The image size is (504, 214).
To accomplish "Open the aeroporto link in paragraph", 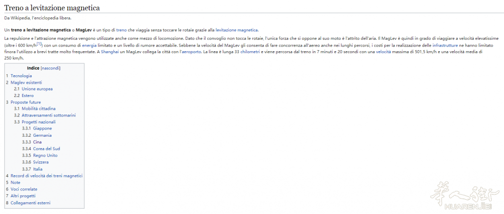I will [x=190, y=51].
